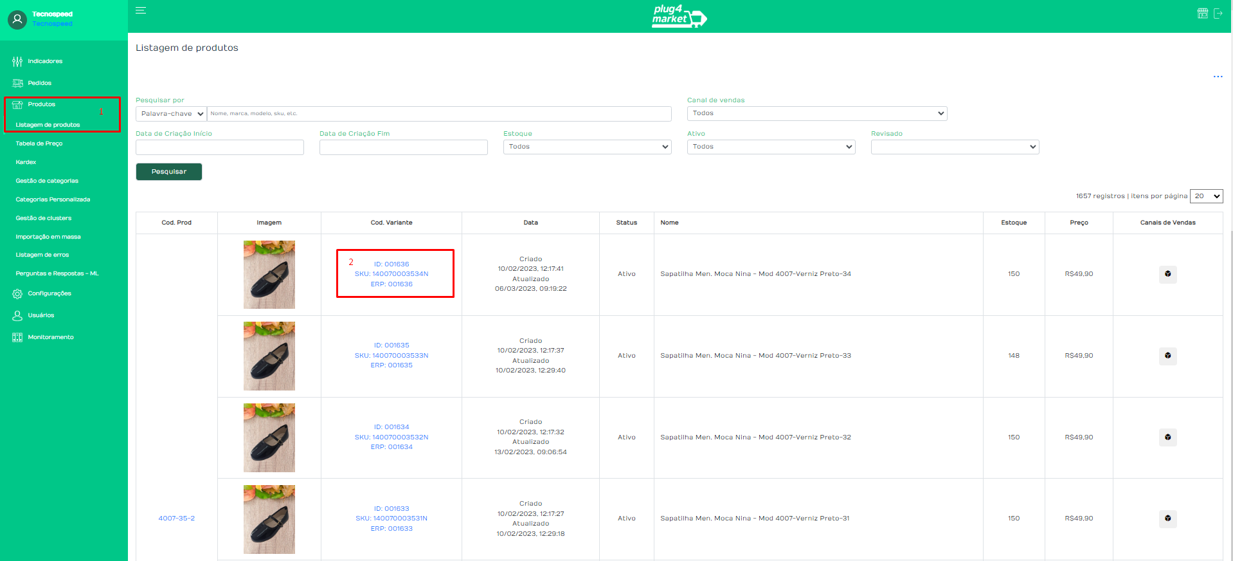Click the Produtos sidebar icon
The image size is (1233, 561).
[x=17, y=104]
